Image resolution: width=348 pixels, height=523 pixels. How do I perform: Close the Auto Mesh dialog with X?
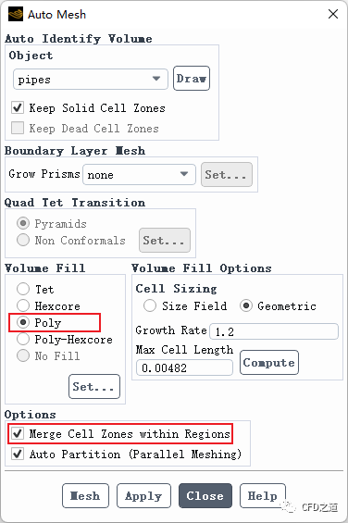point(333,14)
